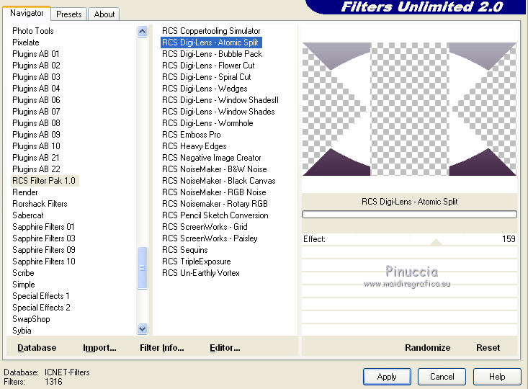
Task: Click the Database button
Action: click(37, 347)
